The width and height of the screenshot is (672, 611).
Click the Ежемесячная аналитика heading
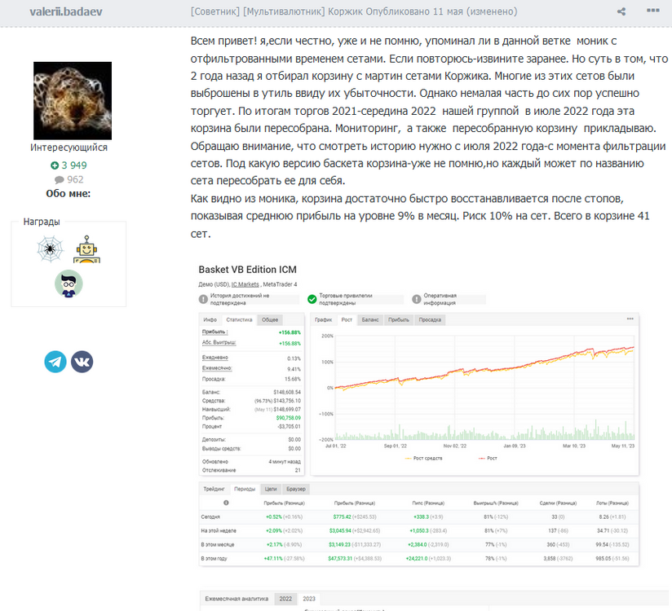(237, 599)
